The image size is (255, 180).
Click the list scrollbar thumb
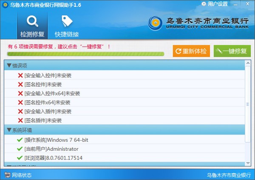click(x=248, y=104)
